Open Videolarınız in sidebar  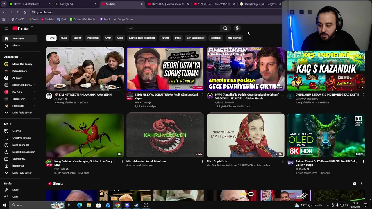tap(20, 159)
